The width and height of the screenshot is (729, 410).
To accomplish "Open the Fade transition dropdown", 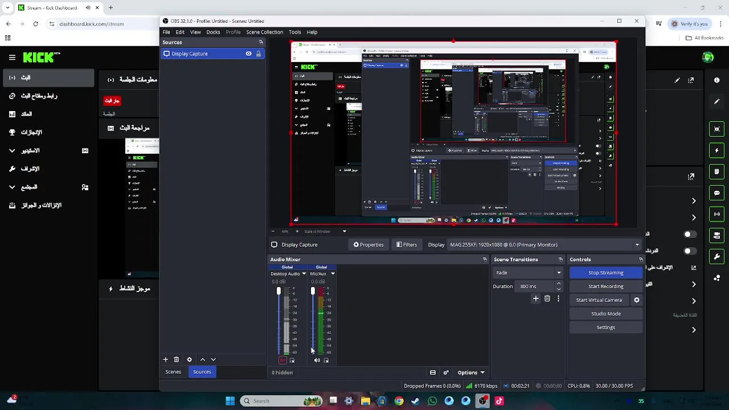I will [x=527, y=273].
